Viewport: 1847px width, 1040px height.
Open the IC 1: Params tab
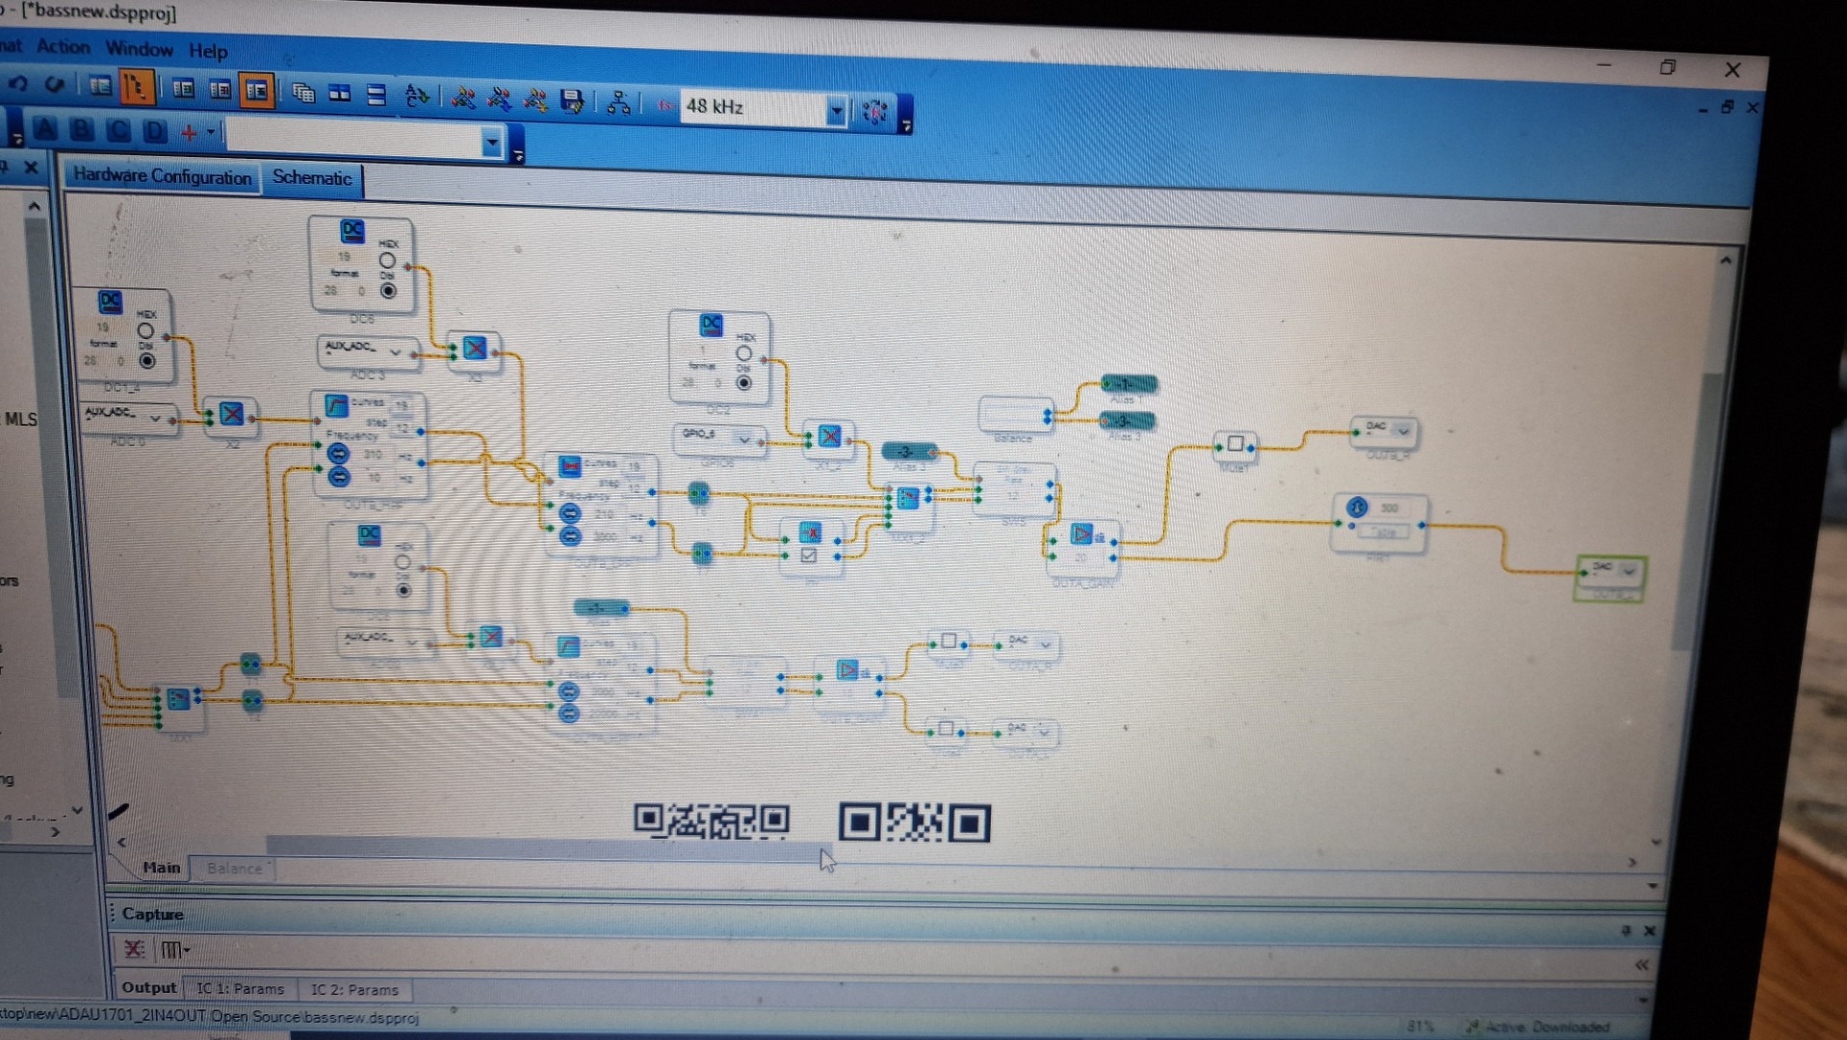point(240,989)
